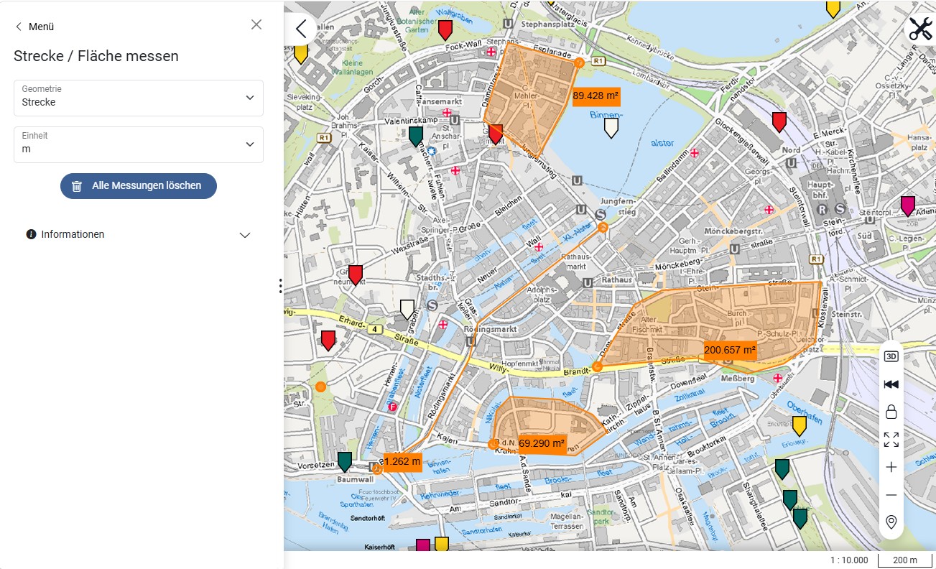Go back to Menü
This screenshot has width=936, height=569.
(34, 27)
